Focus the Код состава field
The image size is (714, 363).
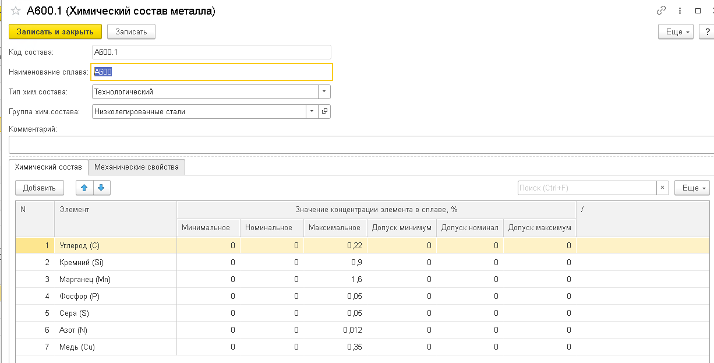pyautogui.click(x=211, y=52)
